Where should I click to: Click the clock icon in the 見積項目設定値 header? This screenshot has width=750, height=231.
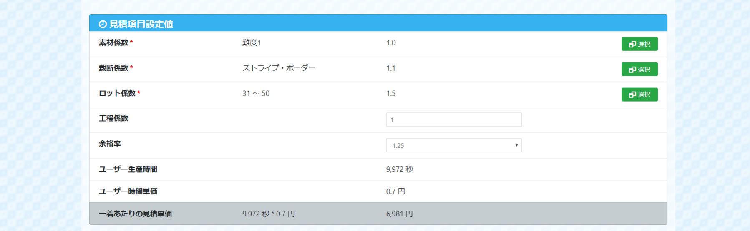tap(103, 24)
